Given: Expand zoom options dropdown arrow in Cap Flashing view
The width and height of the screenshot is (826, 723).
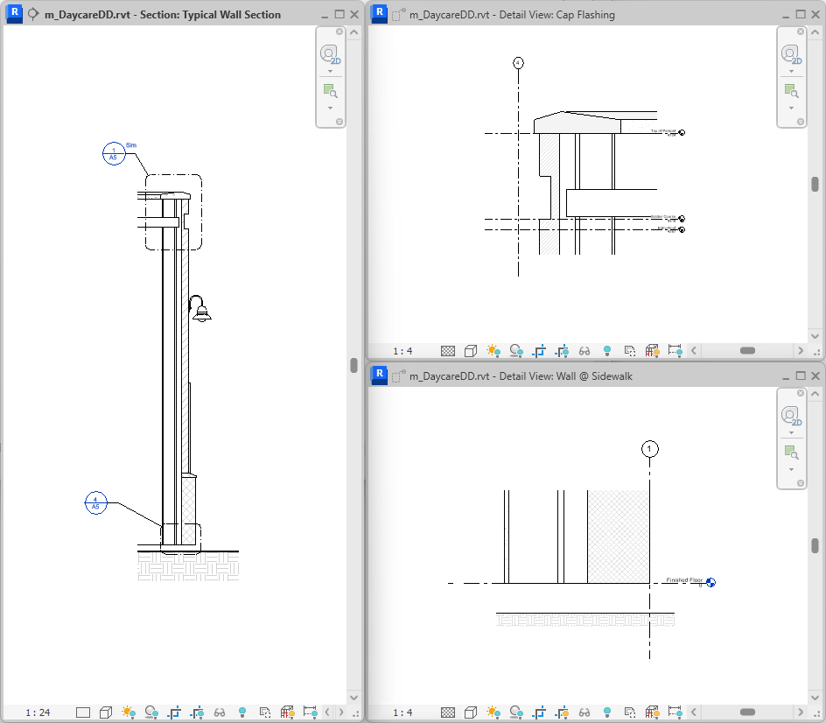Looking at the screenshot, I should coord(791,108).
